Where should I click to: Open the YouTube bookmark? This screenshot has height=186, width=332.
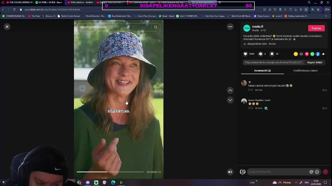pos(34,16)
